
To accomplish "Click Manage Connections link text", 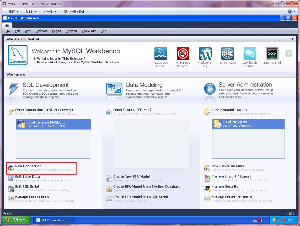I will pos(32,197).
